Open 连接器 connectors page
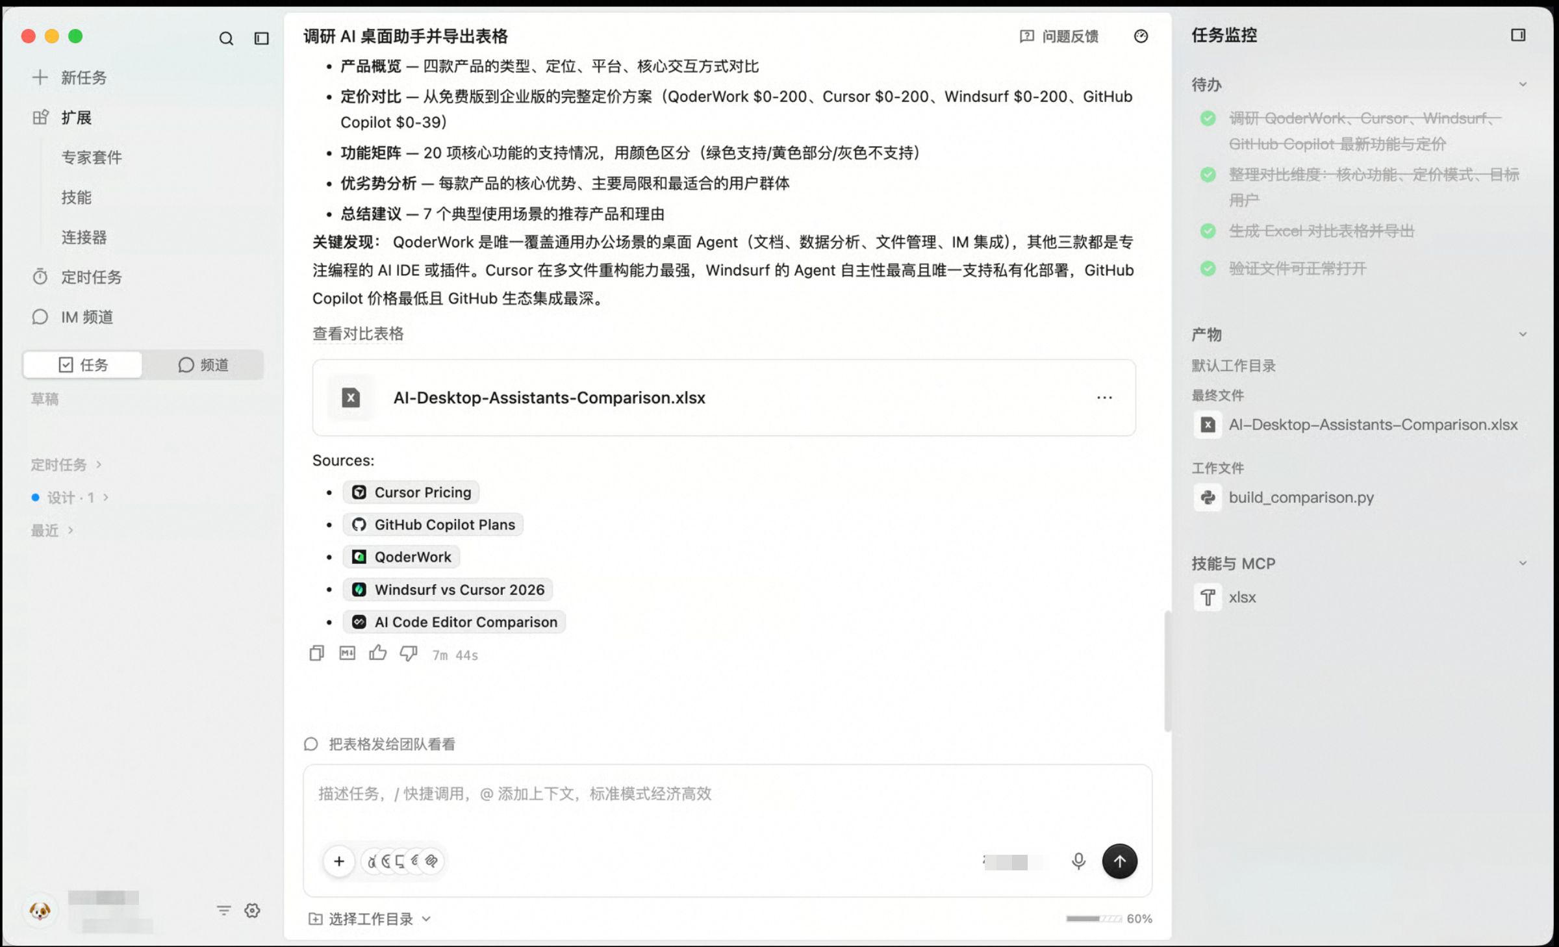Image resolution: width=1559 pixels, height=947 pixels. [84, 237]
